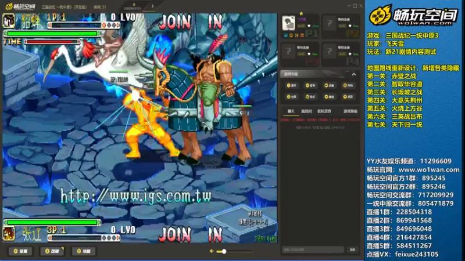Screen dimensions: 465x261
Task: Open 游戏指南 game guide tab
Action: (350, 111)
